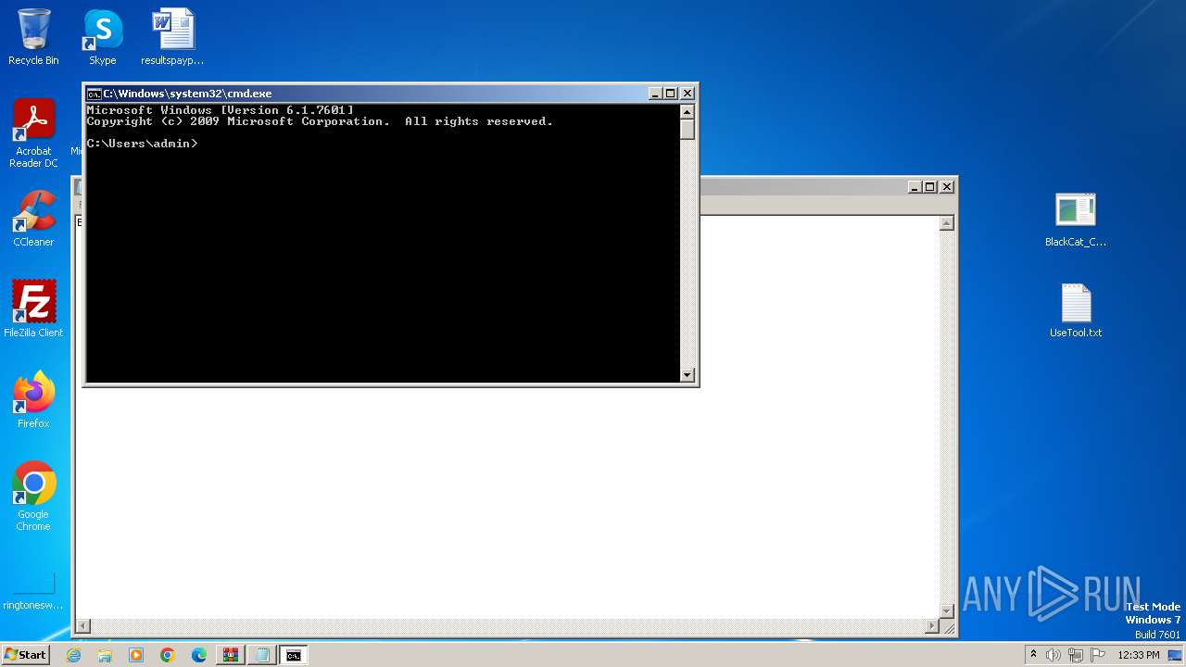Click the C:\Users\admin> prompt line
This screenshot has width=1186, height=667.
click(142, 144)
